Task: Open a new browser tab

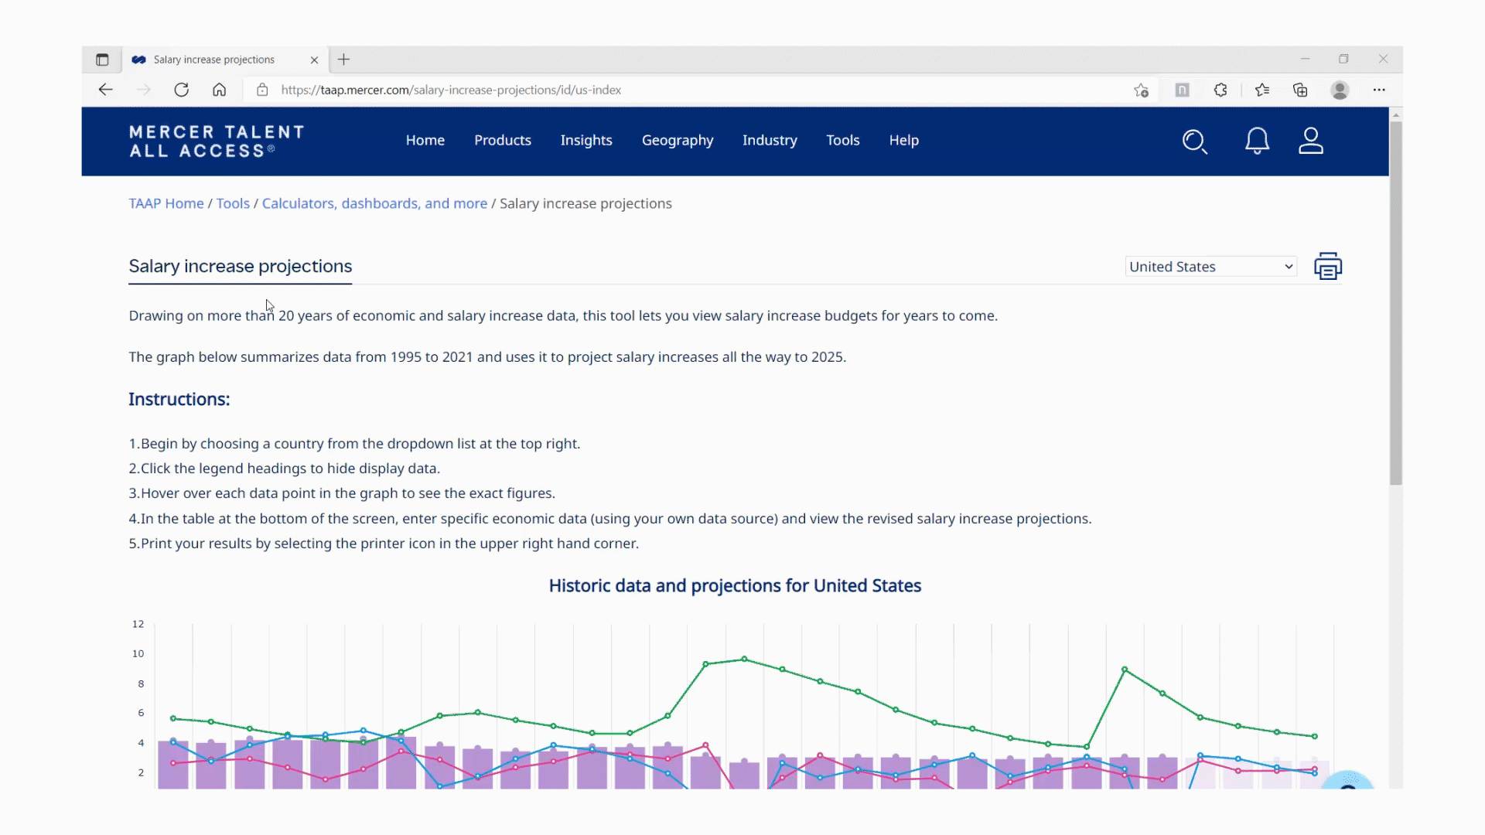Action: coord(343,59)
